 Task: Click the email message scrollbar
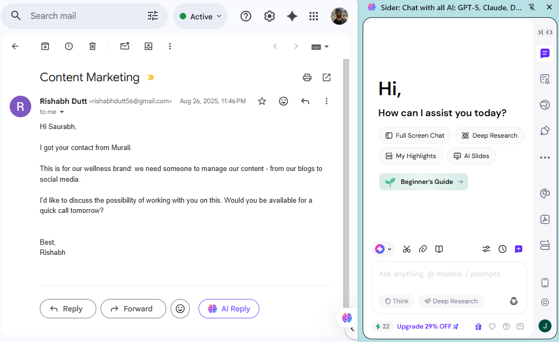coord(346,161)
